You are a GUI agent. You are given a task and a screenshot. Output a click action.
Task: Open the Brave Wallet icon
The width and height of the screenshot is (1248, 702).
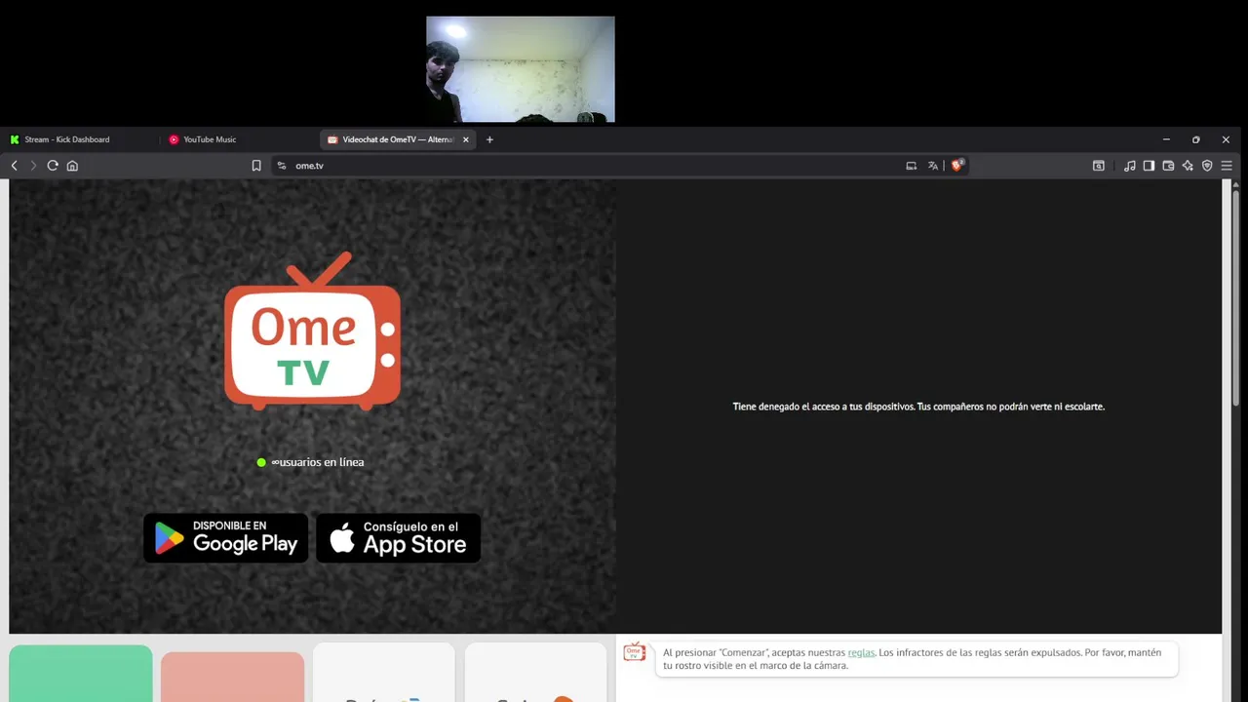(x=1168, y=166)
